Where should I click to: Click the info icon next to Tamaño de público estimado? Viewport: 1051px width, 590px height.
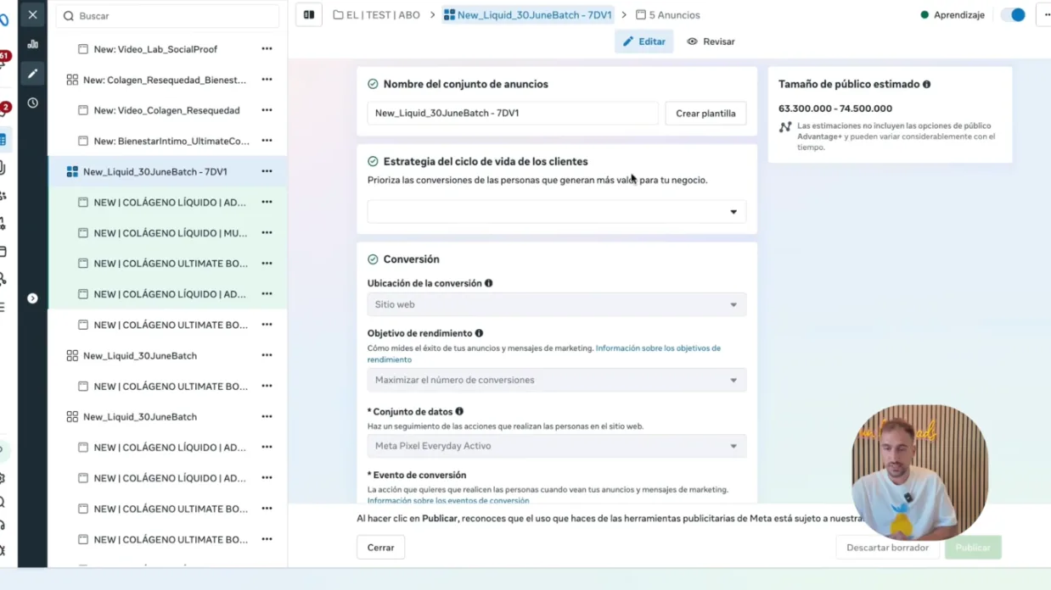tap(926, 84)
